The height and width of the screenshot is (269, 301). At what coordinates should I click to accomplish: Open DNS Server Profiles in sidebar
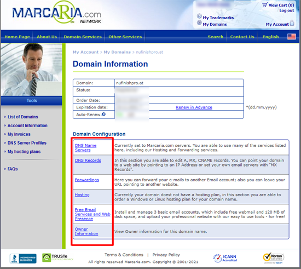click(27, 143)
